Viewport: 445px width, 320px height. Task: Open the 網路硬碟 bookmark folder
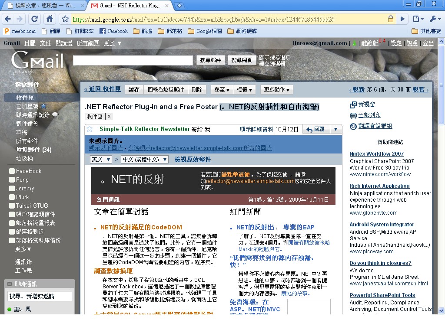242,31
